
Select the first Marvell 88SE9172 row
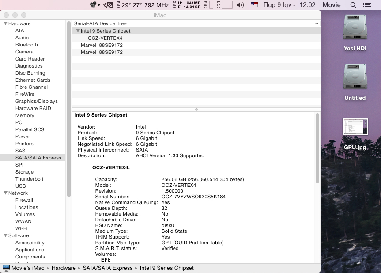click(x=102, y=45)
